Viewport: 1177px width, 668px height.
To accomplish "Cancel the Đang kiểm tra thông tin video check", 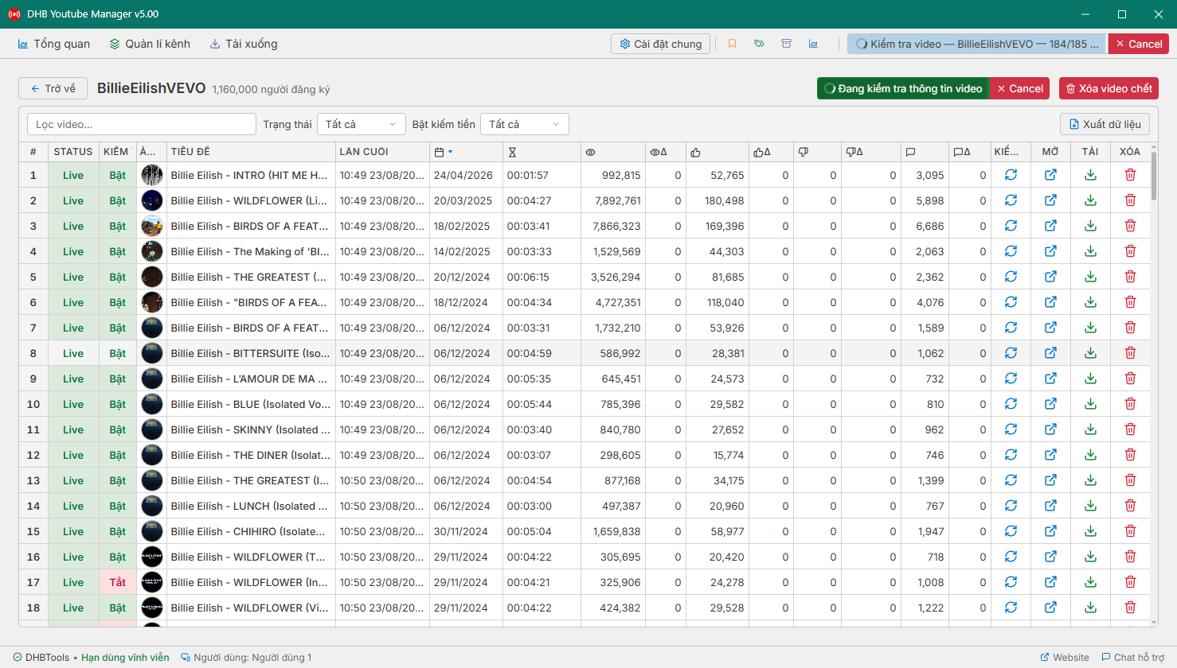I will (1020, 88).
